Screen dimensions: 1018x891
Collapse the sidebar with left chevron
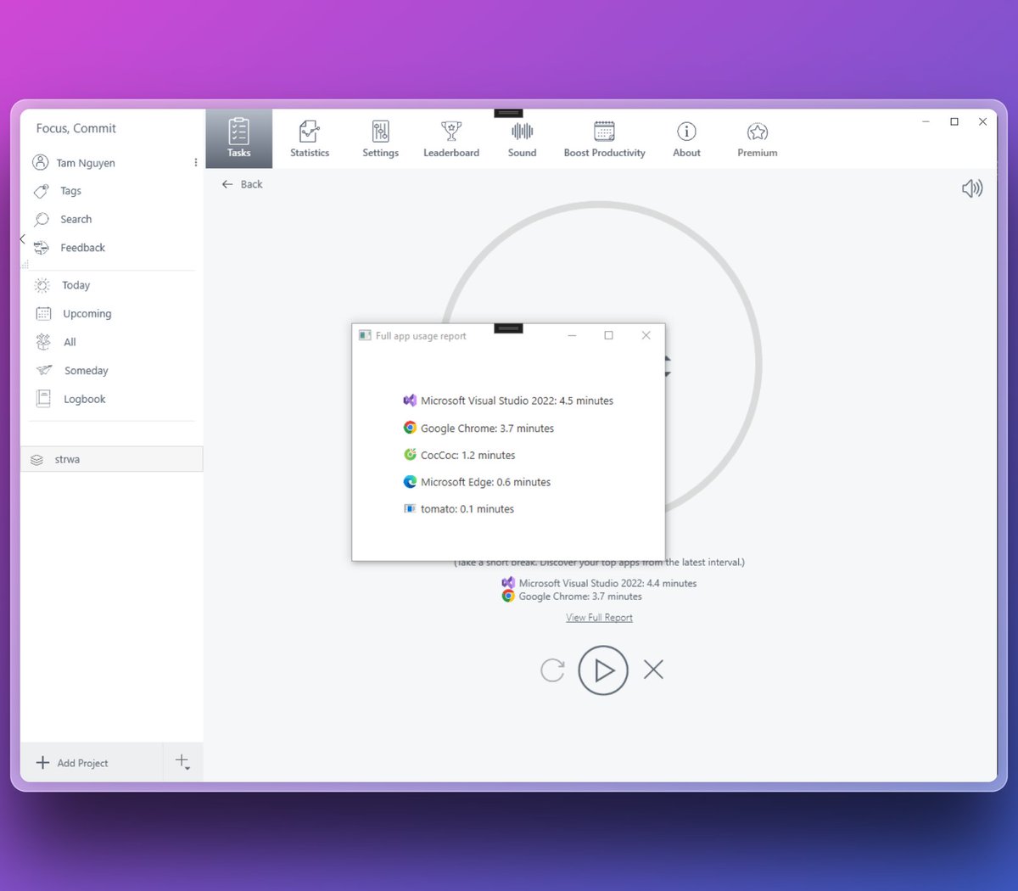coord(23,239)
